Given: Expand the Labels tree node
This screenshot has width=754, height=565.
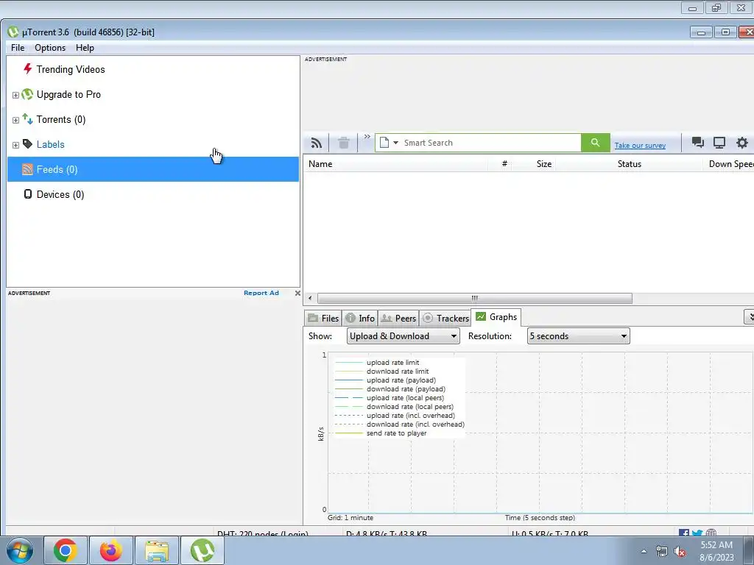Looking at the screenshot, I should coord(15,145).
